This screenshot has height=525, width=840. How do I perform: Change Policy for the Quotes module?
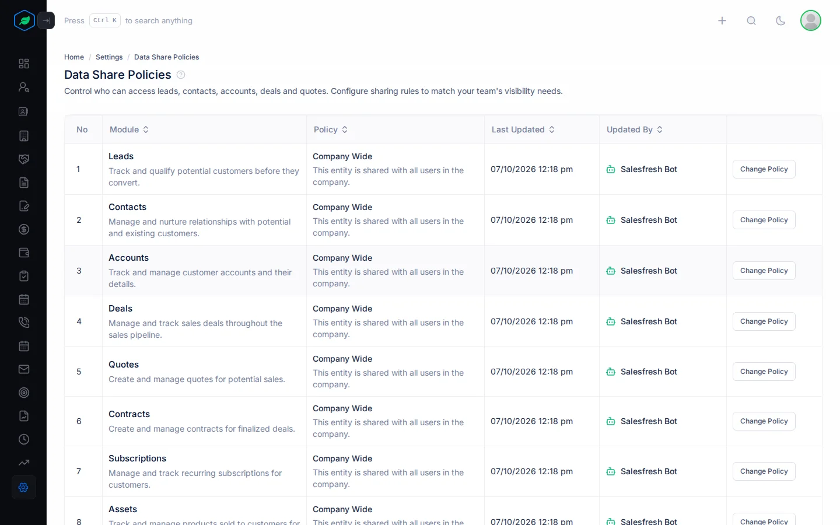(x=764, y=372)
